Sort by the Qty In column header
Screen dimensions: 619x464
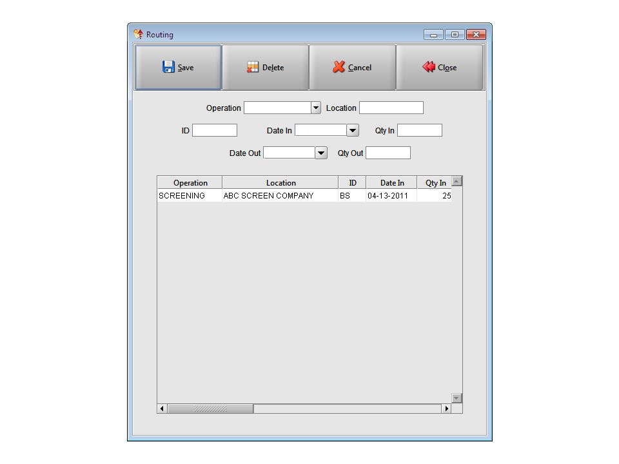434,182
